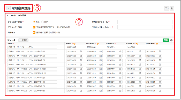
Task: Open 入金予定日 calendar icon in 2023年9月分 row
Action: tap(160, 60)
